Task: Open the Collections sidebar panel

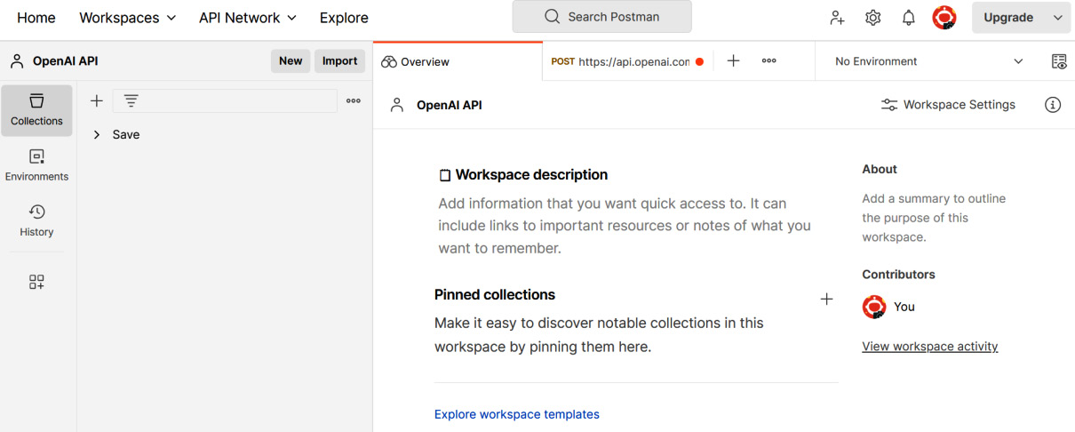Action: click(36, 110)
